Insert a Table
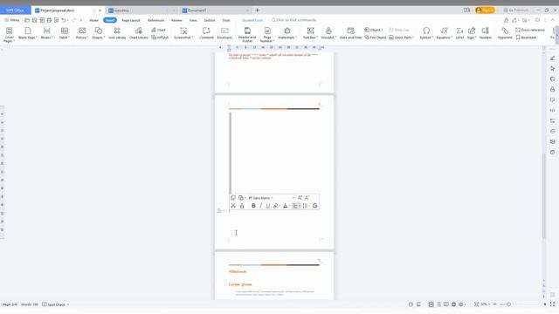 tap(64, 33)
